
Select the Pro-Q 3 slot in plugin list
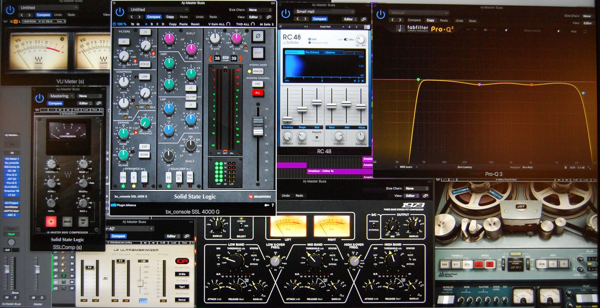pos(12,175)
